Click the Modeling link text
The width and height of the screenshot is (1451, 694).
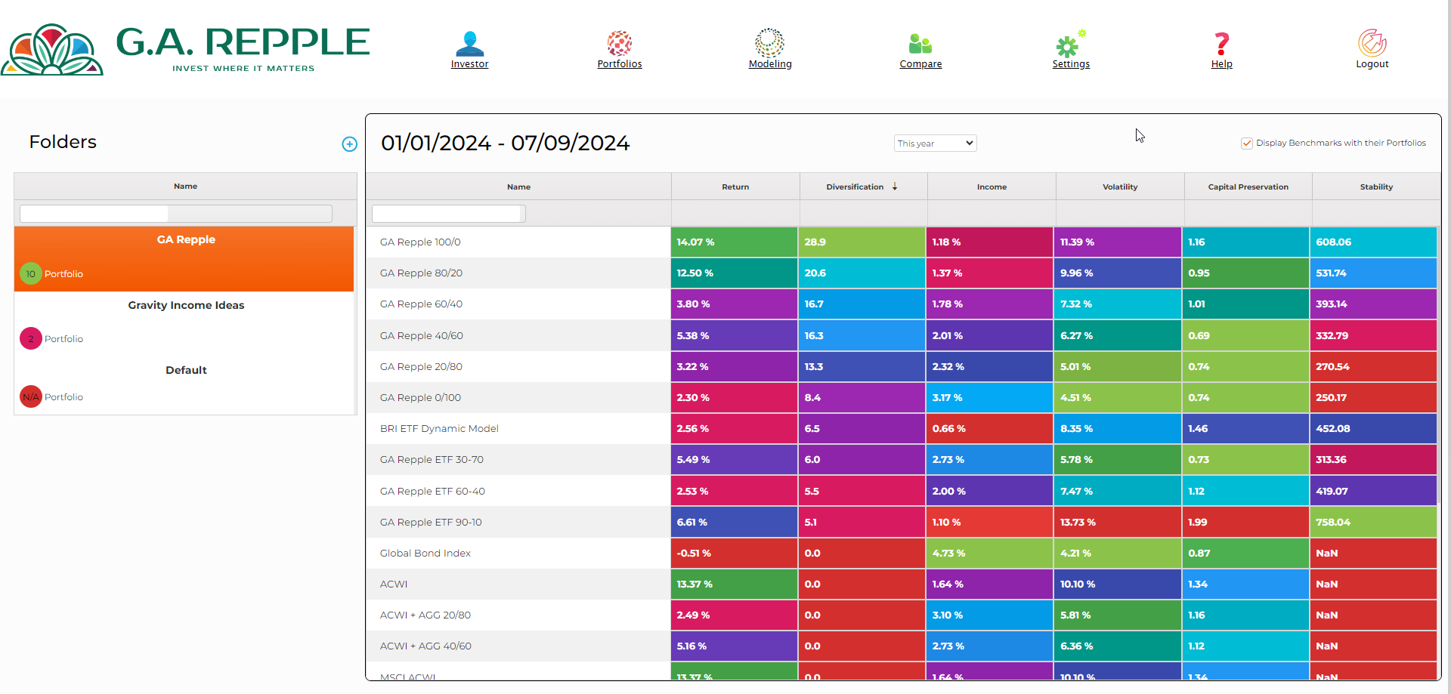[x=770, y=64]
